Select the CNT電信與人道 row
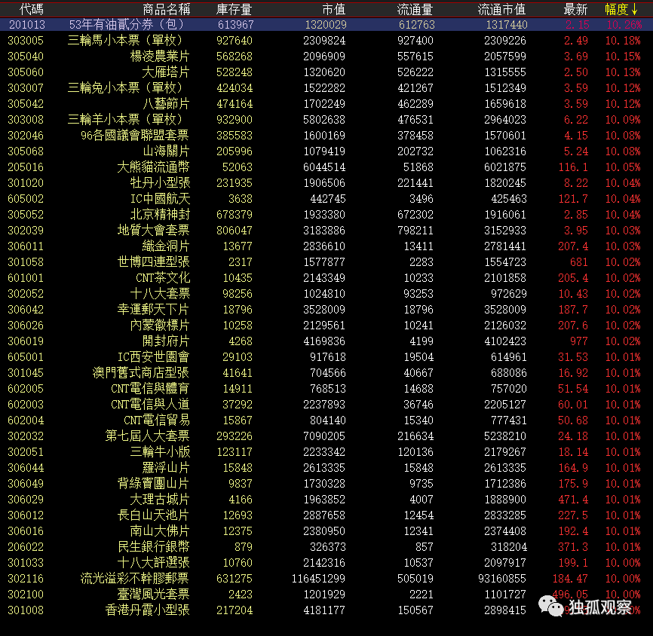Image resolution: width=653 pixels, height=636 pixels. [326, 404]
